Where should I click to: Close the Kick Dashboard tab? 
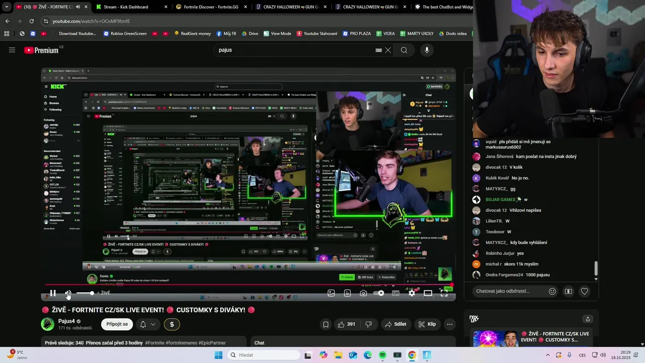(165, 7)
